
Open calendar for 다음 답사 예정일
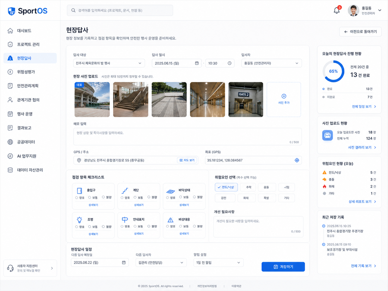(124, 263)
